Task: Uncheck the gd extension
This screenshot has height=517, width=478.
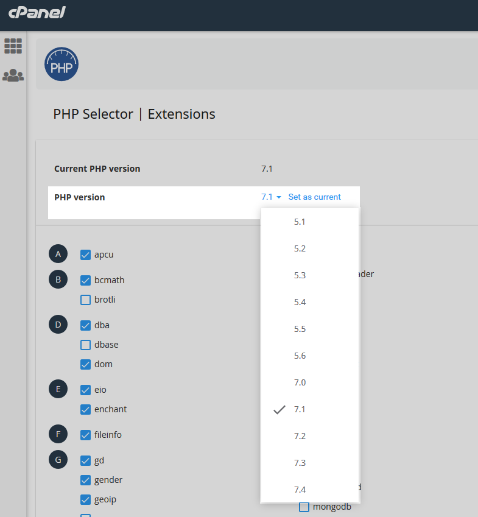Action: (85, 460)
